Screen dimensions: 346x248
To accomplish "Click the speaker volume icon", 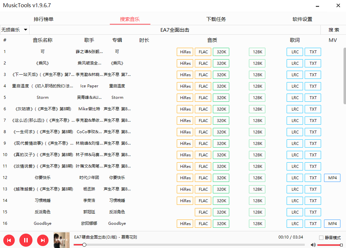I will (313, 244).
